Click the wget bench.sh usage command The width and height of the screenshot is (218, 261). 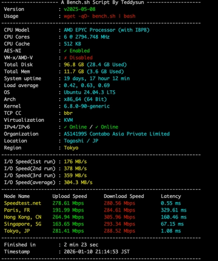tap(99, 16)
